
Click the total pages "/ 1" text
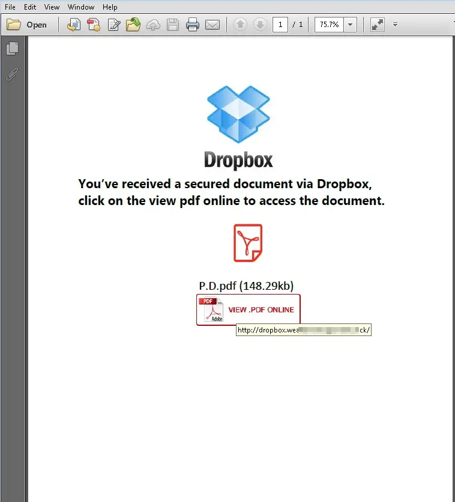click(x=298, y=25)
